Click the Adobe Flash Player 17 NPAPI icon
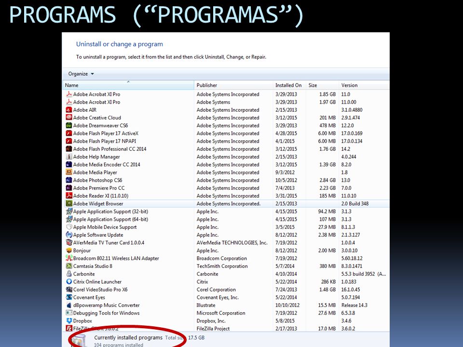463x347 pixels. click(x=69, y=141)
